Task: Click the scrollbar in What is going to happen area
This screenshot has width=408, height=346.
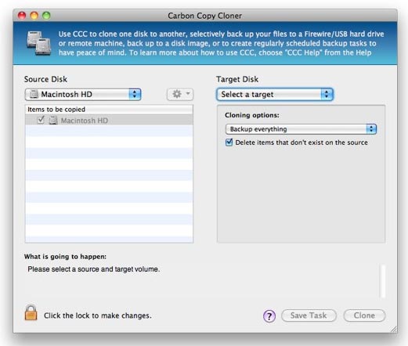Action: tap(383, 281)
